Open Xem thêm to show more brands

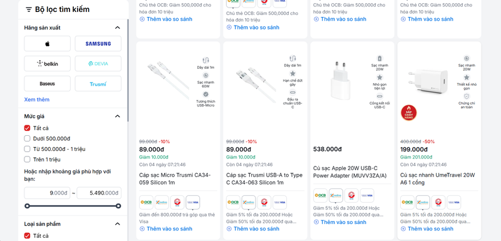[x=37, y=100]
